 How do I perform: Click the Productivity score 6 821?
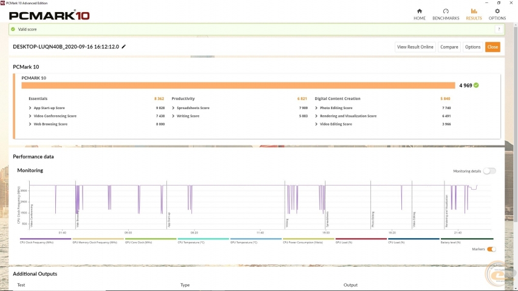pos(302,99)
